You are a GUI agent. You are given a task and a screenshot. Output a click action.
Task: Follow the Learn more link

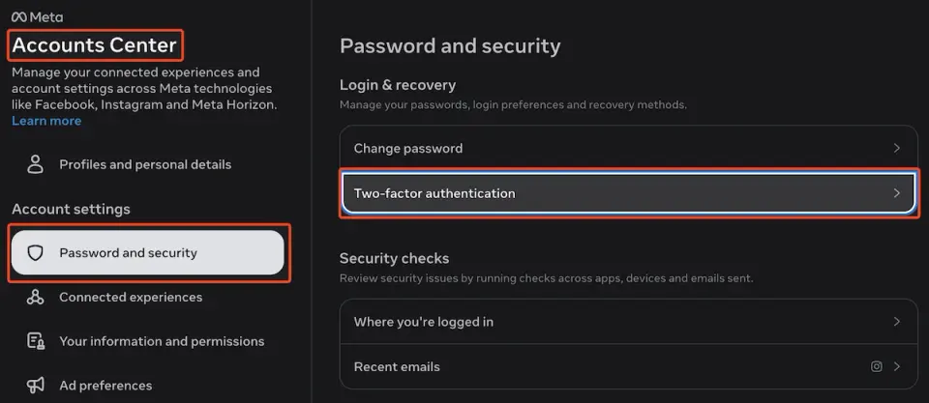point(46,121)
